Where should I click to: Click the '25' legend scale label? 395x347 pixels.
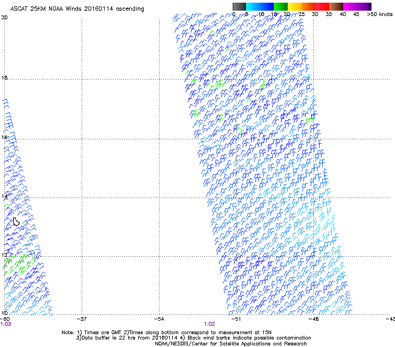click(302, 14)
